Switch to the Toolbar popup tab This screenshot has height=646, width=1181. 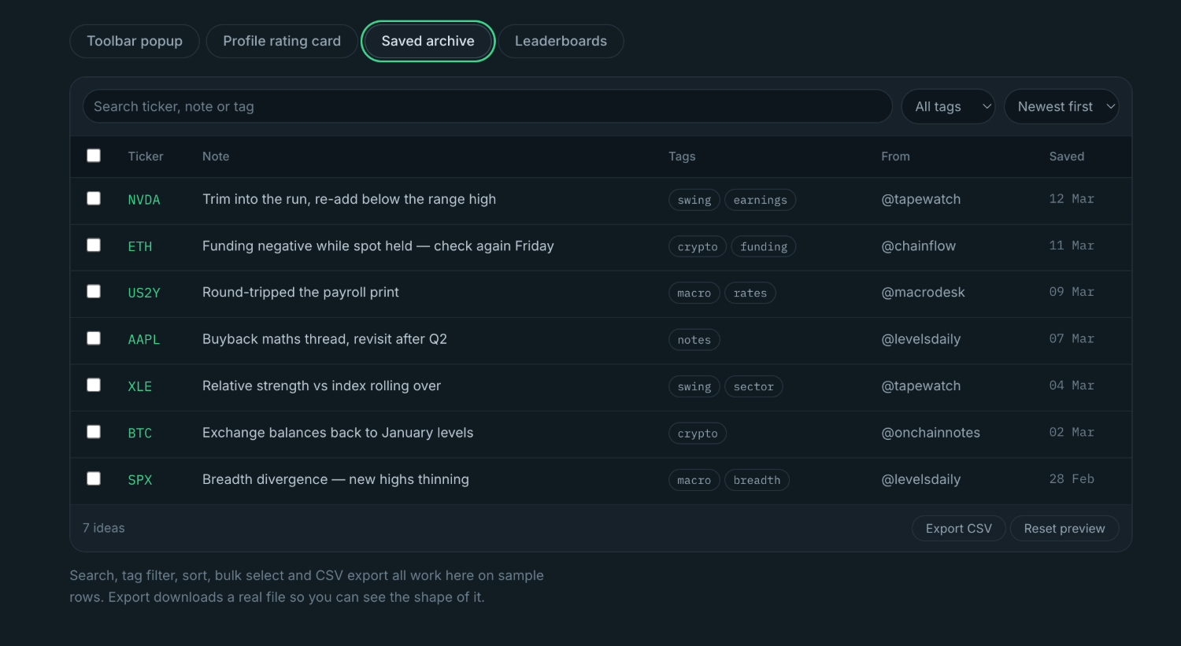click(x=135, y=41)
